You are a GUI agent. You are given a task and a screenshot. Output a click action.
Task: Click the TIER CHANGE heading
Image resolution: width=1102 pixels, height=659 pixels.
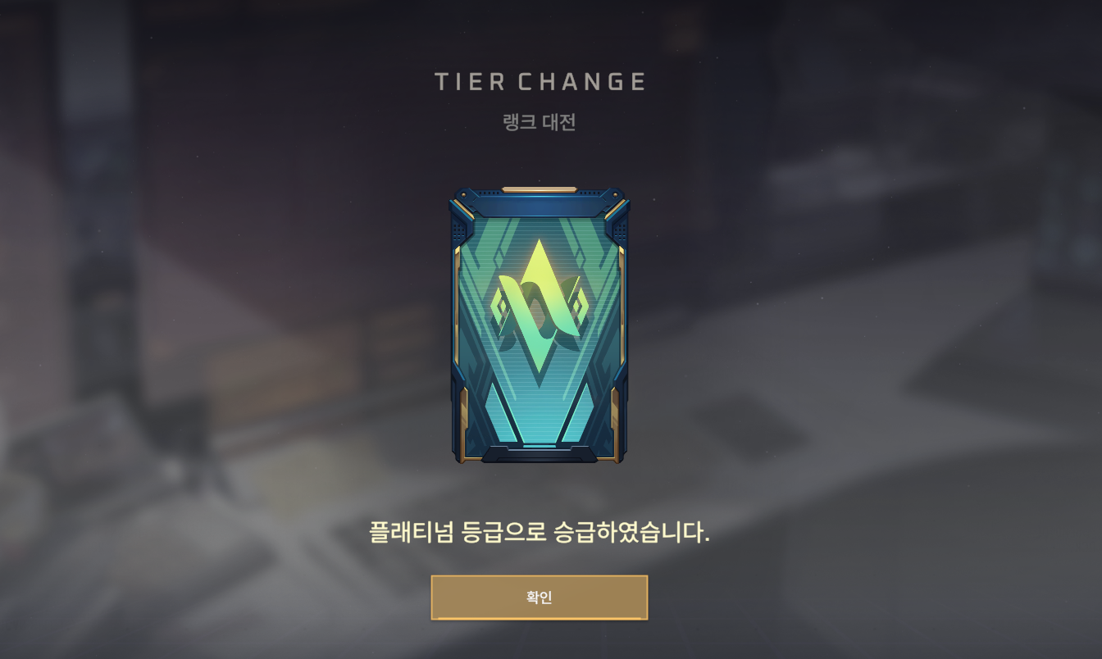click(x=540, y=82)
